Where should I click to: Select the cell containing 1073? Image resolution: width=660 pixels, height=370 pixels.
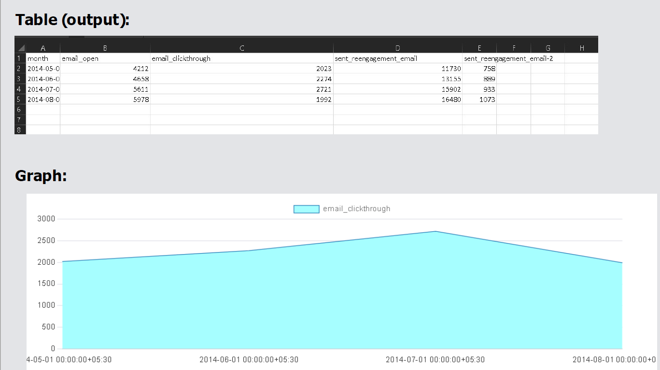(x=479, y=100)
